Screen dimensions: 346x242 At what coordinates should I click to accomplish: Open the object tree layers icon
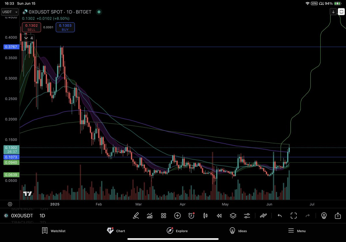point(233,215)
